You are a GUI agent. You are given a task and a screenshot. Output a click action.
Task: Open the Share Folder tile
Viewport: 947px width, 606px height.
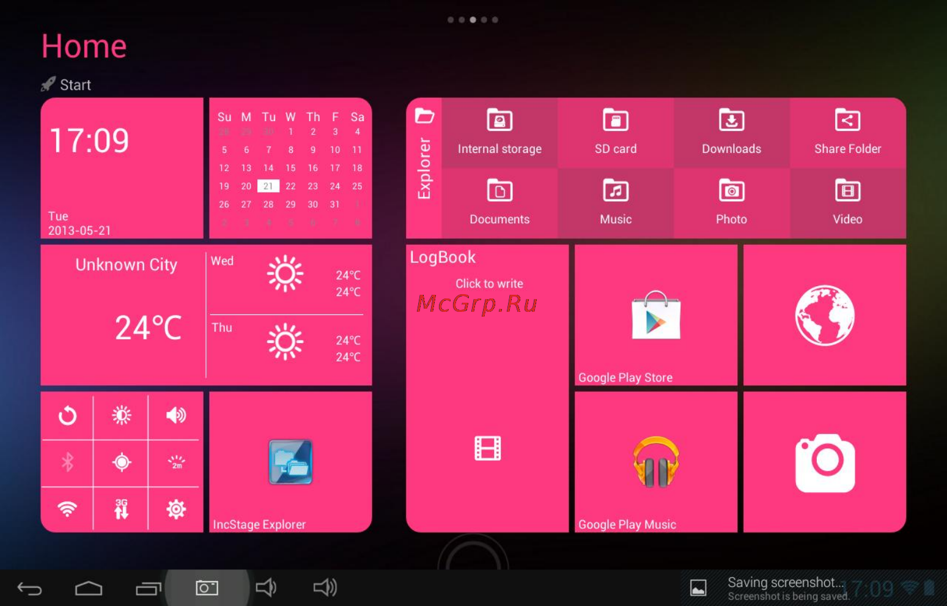coord(847,133)
